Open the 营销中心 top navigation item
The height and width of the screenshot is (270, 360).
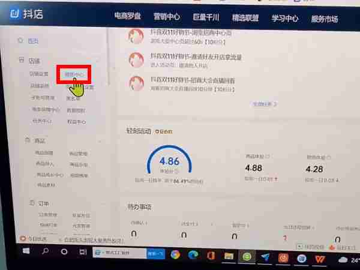167,17
